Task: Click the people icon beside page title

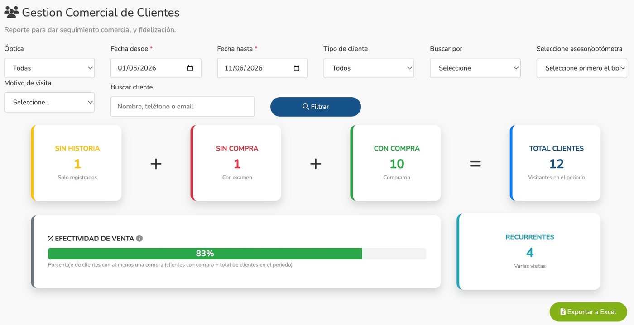Action: click(11, 12)
